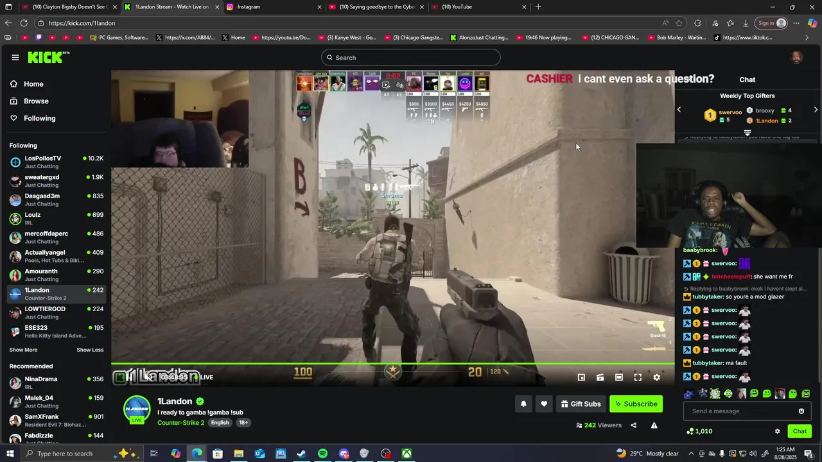Report the stream with warning triangle
The height and width of the screenshot is (462, 822).
654,425
